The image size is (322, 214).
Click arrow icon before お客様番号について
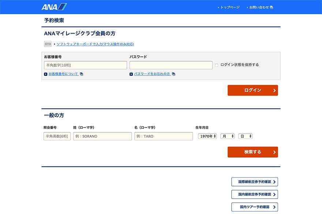point(45,74)
